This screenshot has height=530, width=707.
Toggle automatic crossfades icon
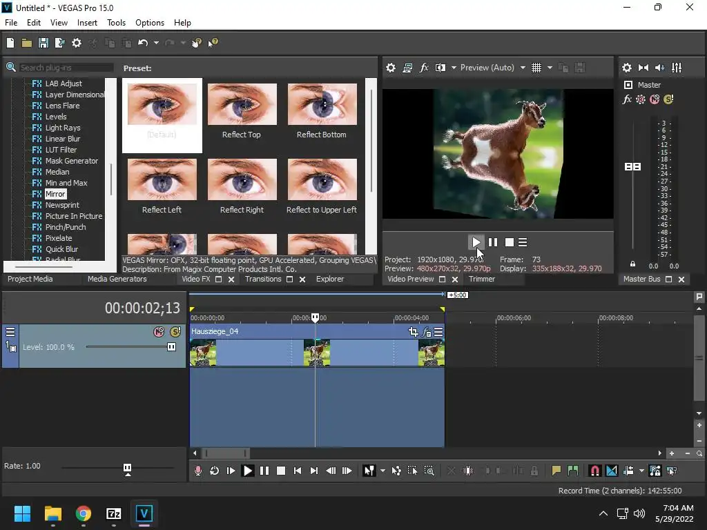tap(612, 471)
